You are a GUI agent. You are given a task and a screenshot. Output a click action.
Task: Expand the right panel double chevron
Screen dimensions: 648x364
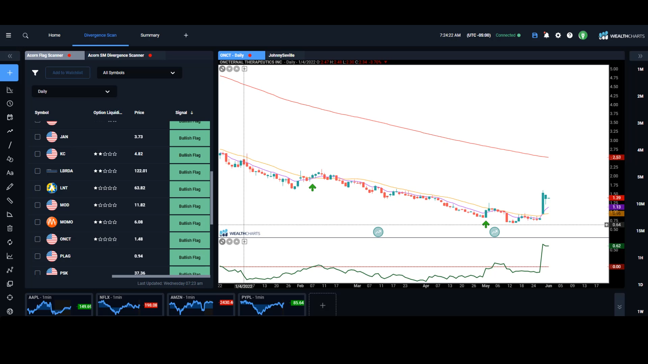640,56
